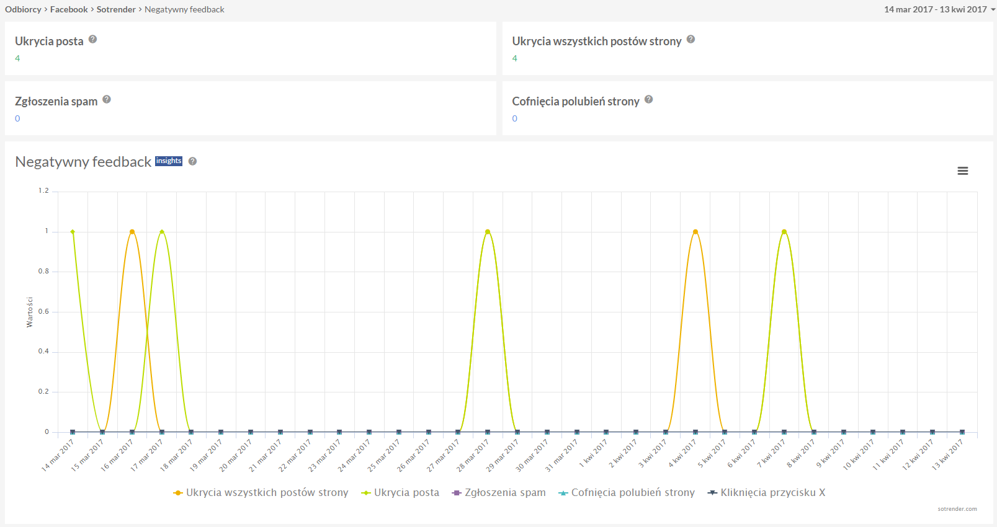This screenshot has width=997, height=527.
Task: Click green peak point on 28 mar 2017
Action: click(x=488, y=232)
